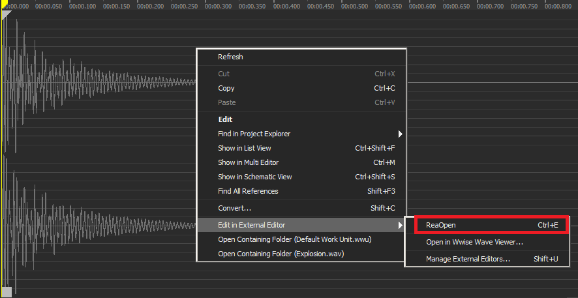Open Containing Folder for Explosion.wav
Image resolution: width=578 pixels, height=298 pixels.
click(301, 254)
